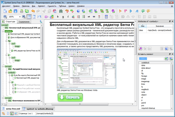Switch to syntext-ru-website.ditamap document tab
Viewport: 175px width, 117px height.
tap(38, 109)
